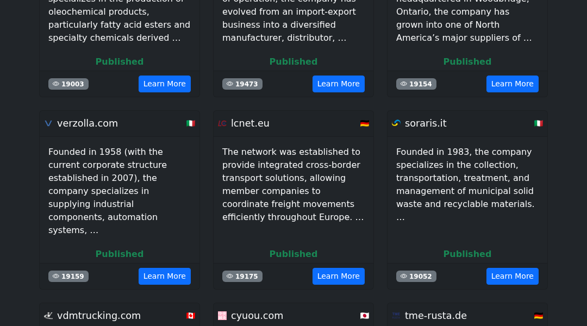The width and height of the screenshot is (587, 326).
Task: Open the soraris.it card title
Action: click(x=426, y=123)
